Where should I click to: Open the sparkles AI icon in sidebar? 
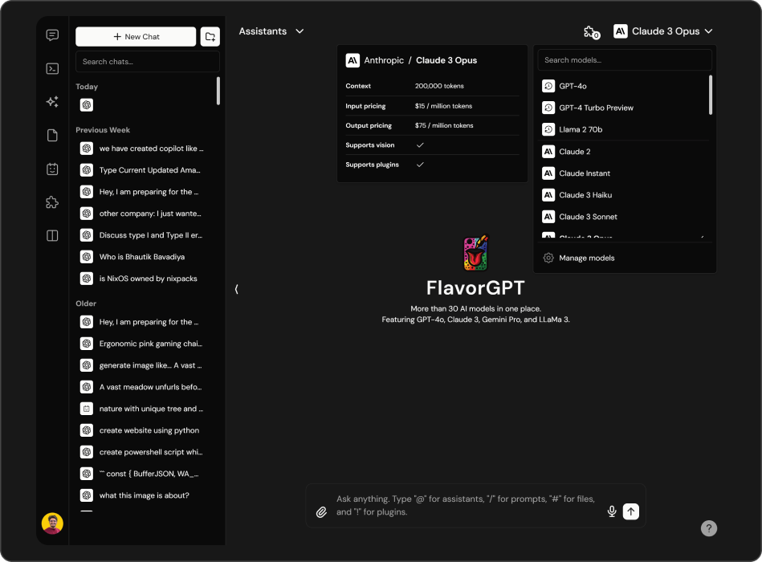tap(52, 101)
